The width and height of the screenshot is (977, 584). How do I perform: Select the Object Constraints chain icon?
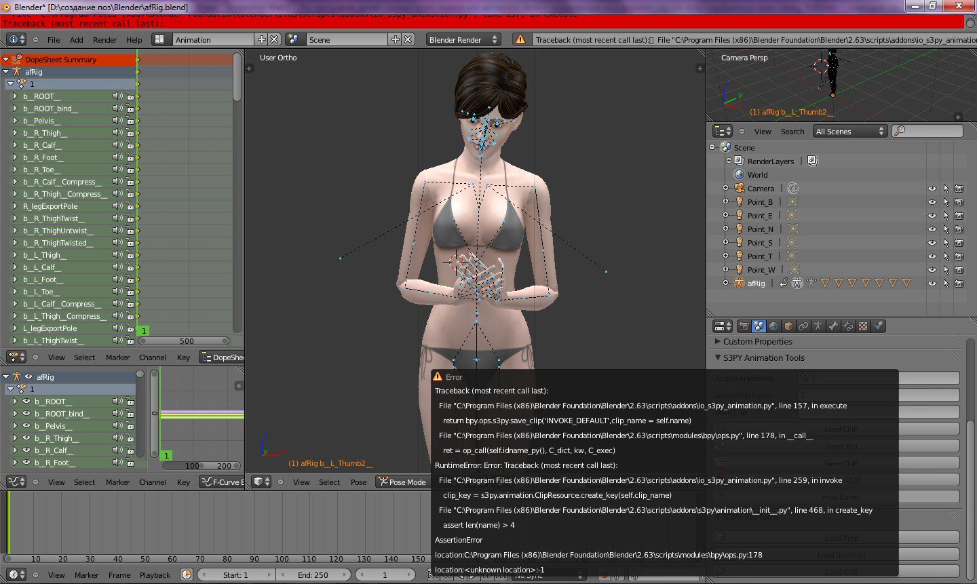coord(803,326)
